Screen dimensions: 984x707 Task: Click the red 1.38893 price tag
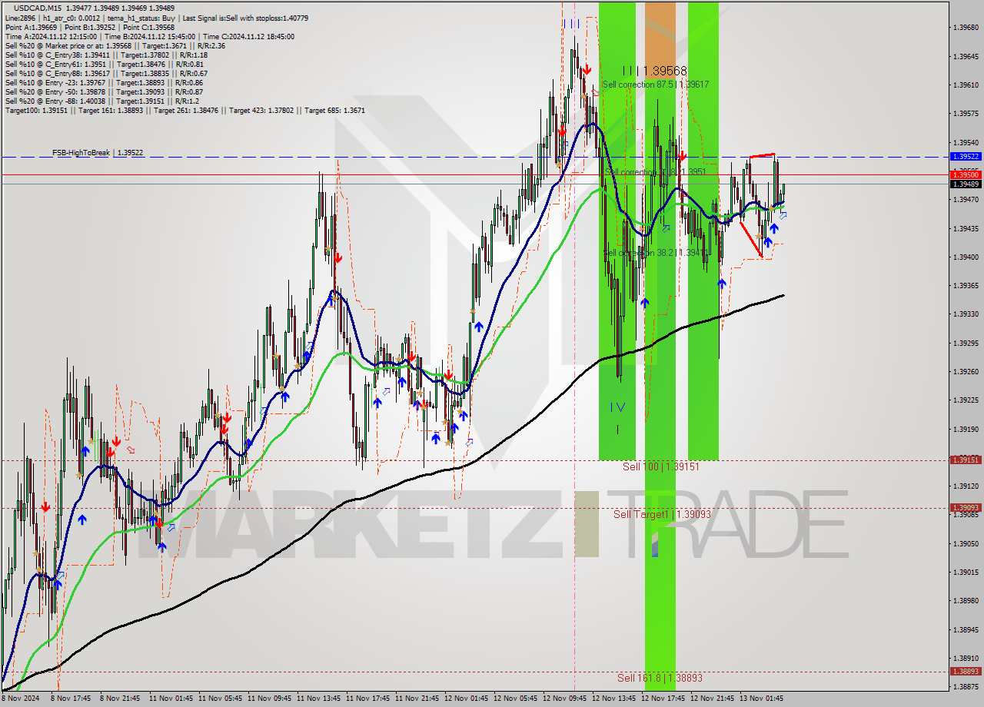(966, 671)
